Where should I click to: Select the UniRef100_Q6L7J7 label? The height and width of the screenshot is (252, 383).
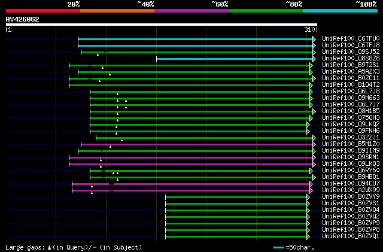click(x=351, y=105)
